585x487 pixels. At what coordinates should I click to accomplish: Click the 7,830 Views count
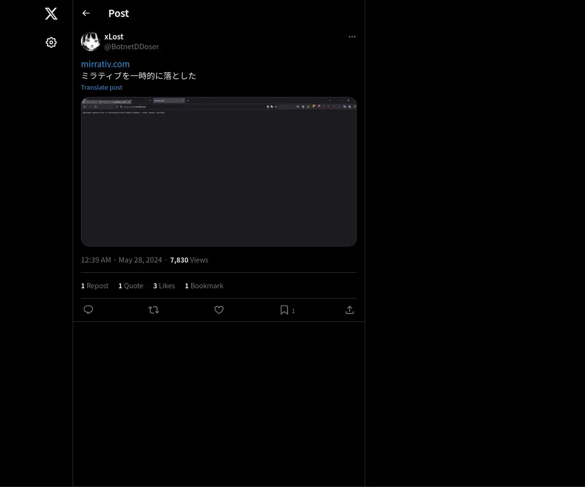pos(189,260)
